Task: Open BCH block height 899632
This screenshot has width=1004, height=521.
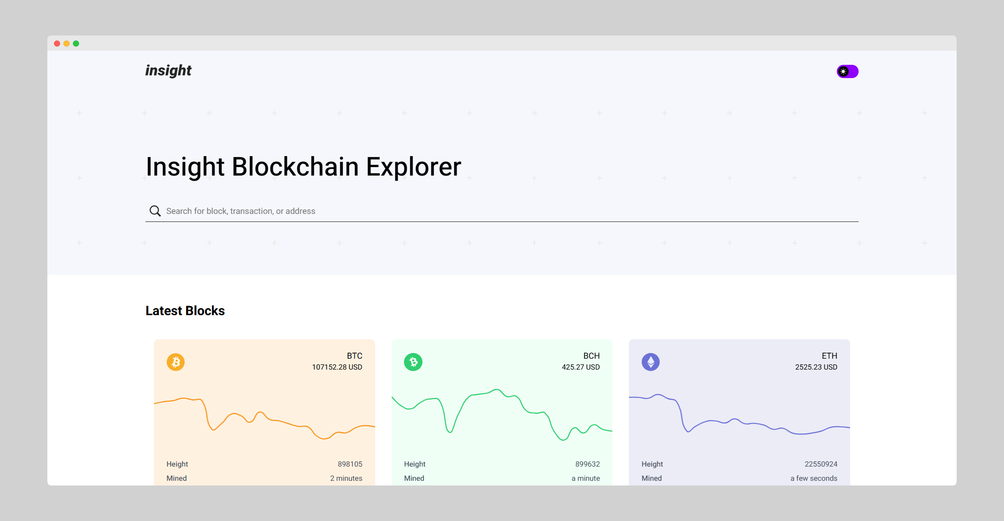Action: coord(587,464)
